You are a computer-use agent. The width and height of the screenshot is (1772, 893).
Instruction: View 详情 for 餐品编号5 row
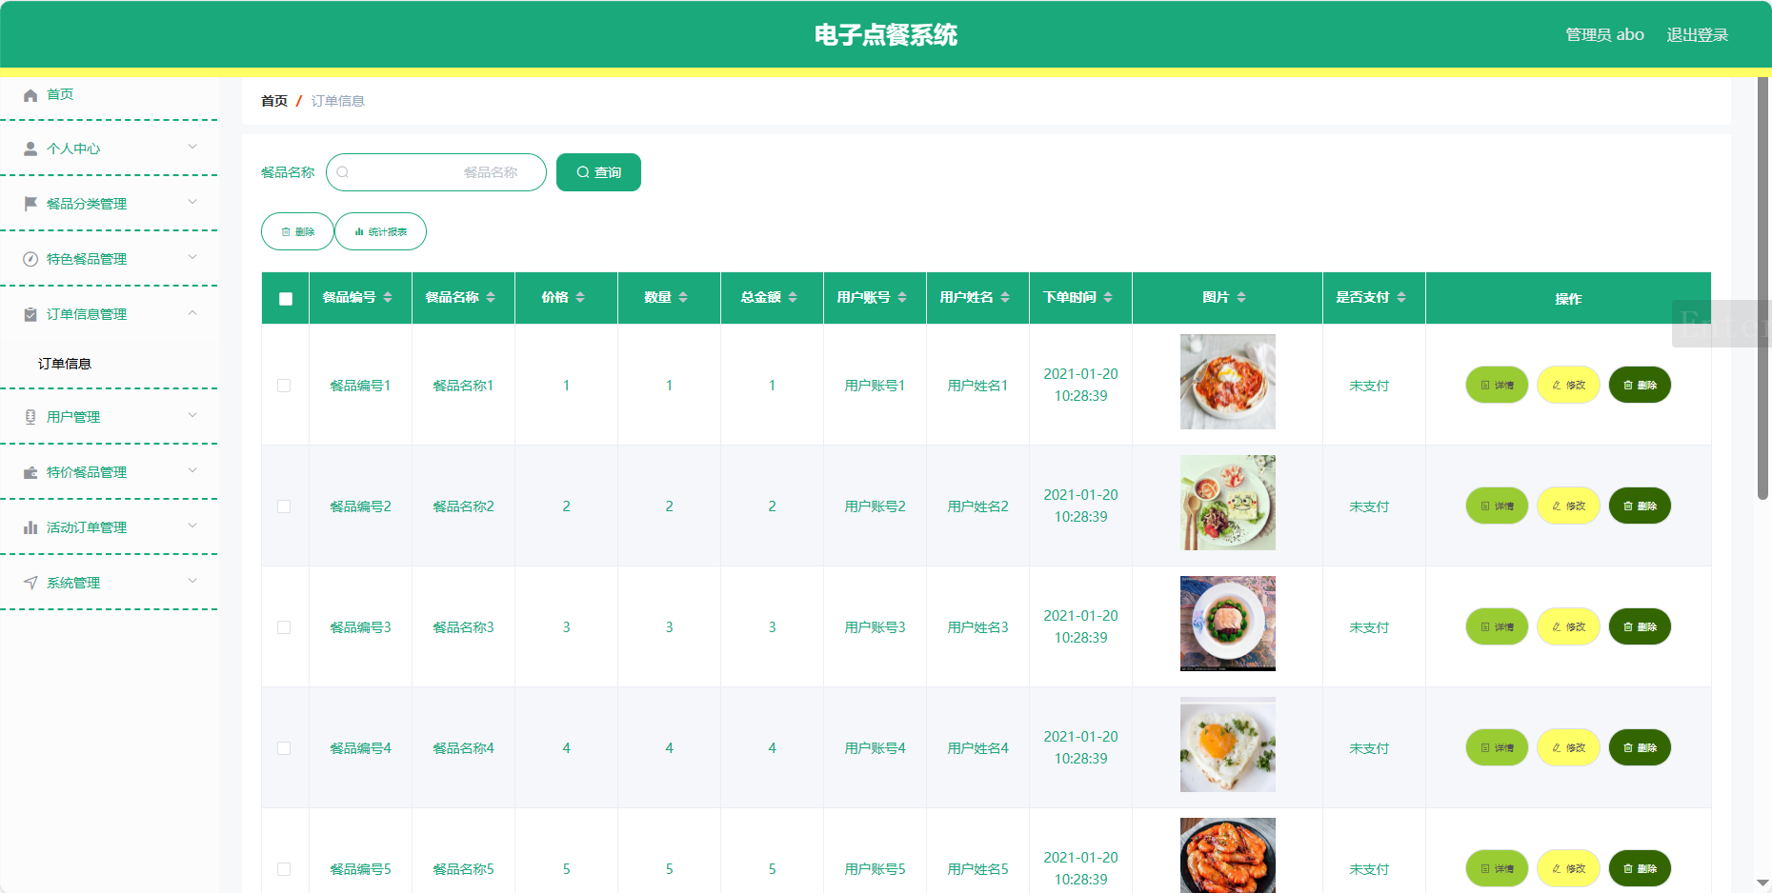point(1497,868)
